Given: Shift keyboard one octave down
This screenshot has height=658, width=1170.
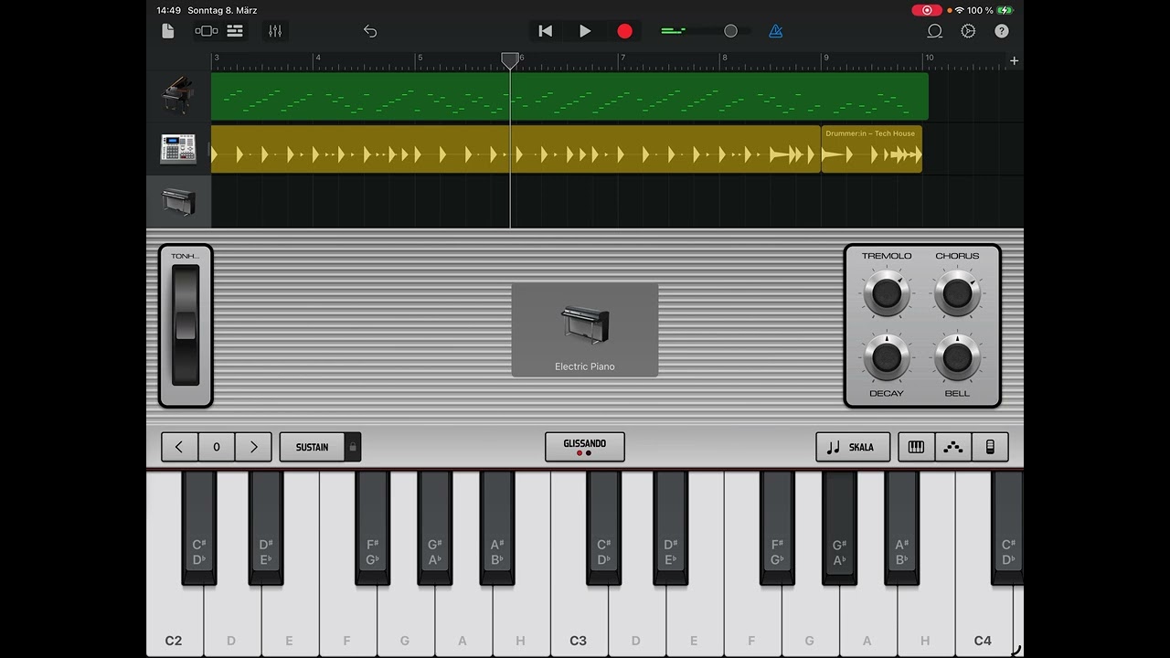Looking at the screenshot, I should coord(179,447).
